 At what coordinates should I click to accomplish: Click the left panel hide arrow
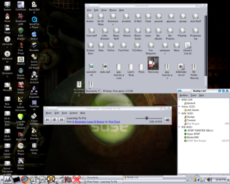pos(2,180)
